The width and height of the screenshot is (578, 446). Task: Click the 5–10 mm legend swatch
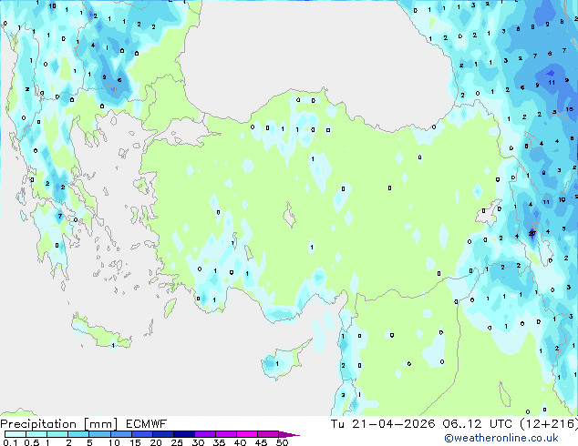point(99,434)
